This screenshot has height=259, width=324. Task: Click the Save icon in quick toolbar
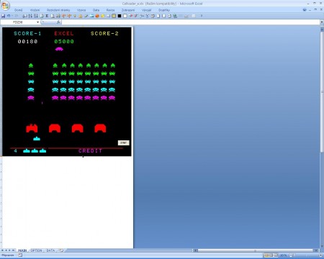(x=3, y=16)
